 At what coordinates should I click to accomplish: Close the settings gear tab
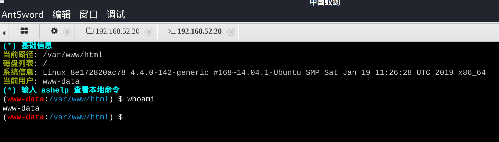pos(67,32)
